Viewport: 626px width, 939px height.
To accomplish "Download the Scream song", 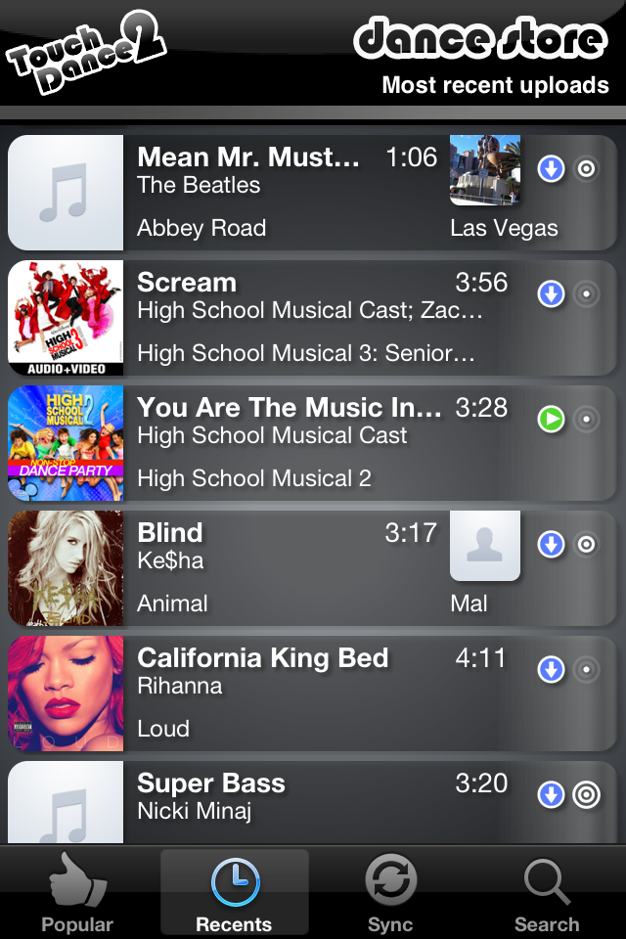I will [x=552, y=293].
